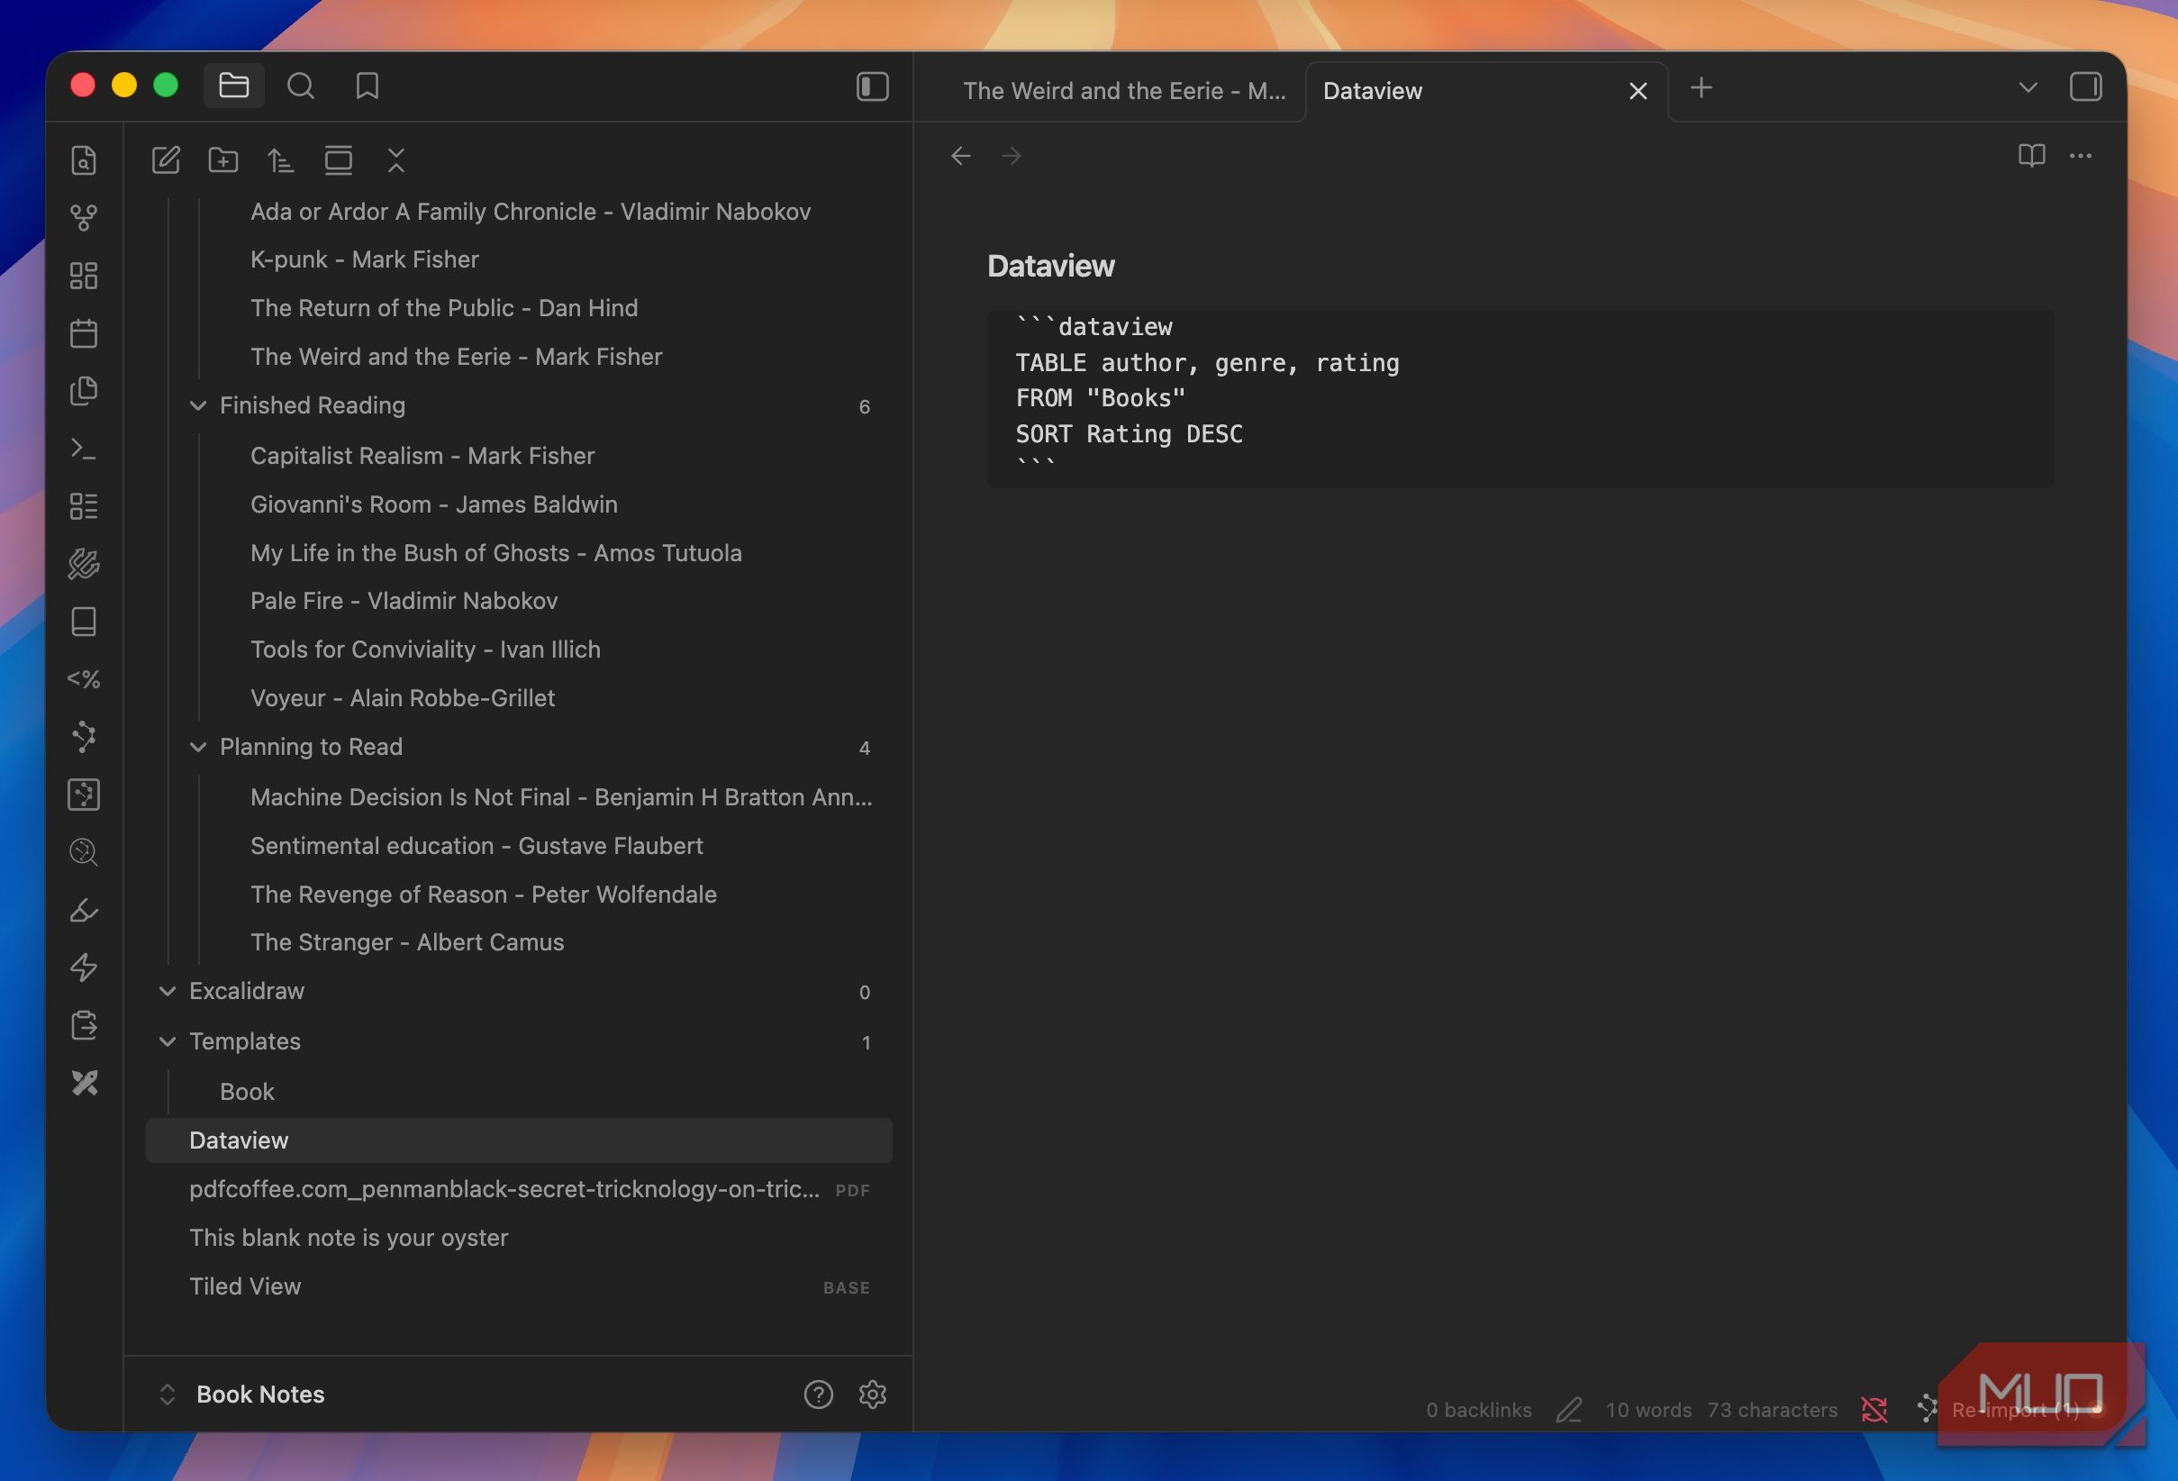This screenshot has height=1481, width=2178.
Task: Click the crossed tools ribbon icon
Action: click(x=84, y=1084)
